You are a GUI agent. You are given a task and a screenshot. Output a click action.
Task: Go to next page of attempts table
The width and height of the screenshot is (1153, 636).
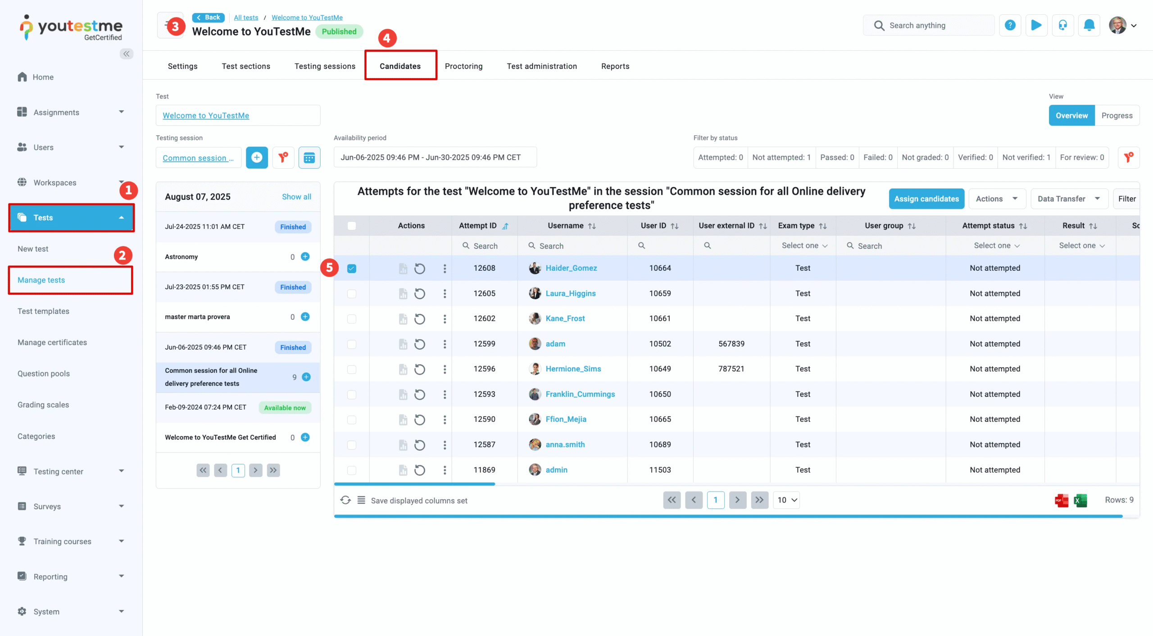click(x=737, y=500)
